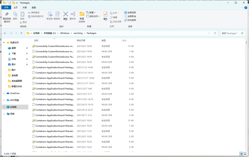Viewport: 249px width, 157px height.
Task: Open the 文件 file menu tab
Action: point(6,7)
